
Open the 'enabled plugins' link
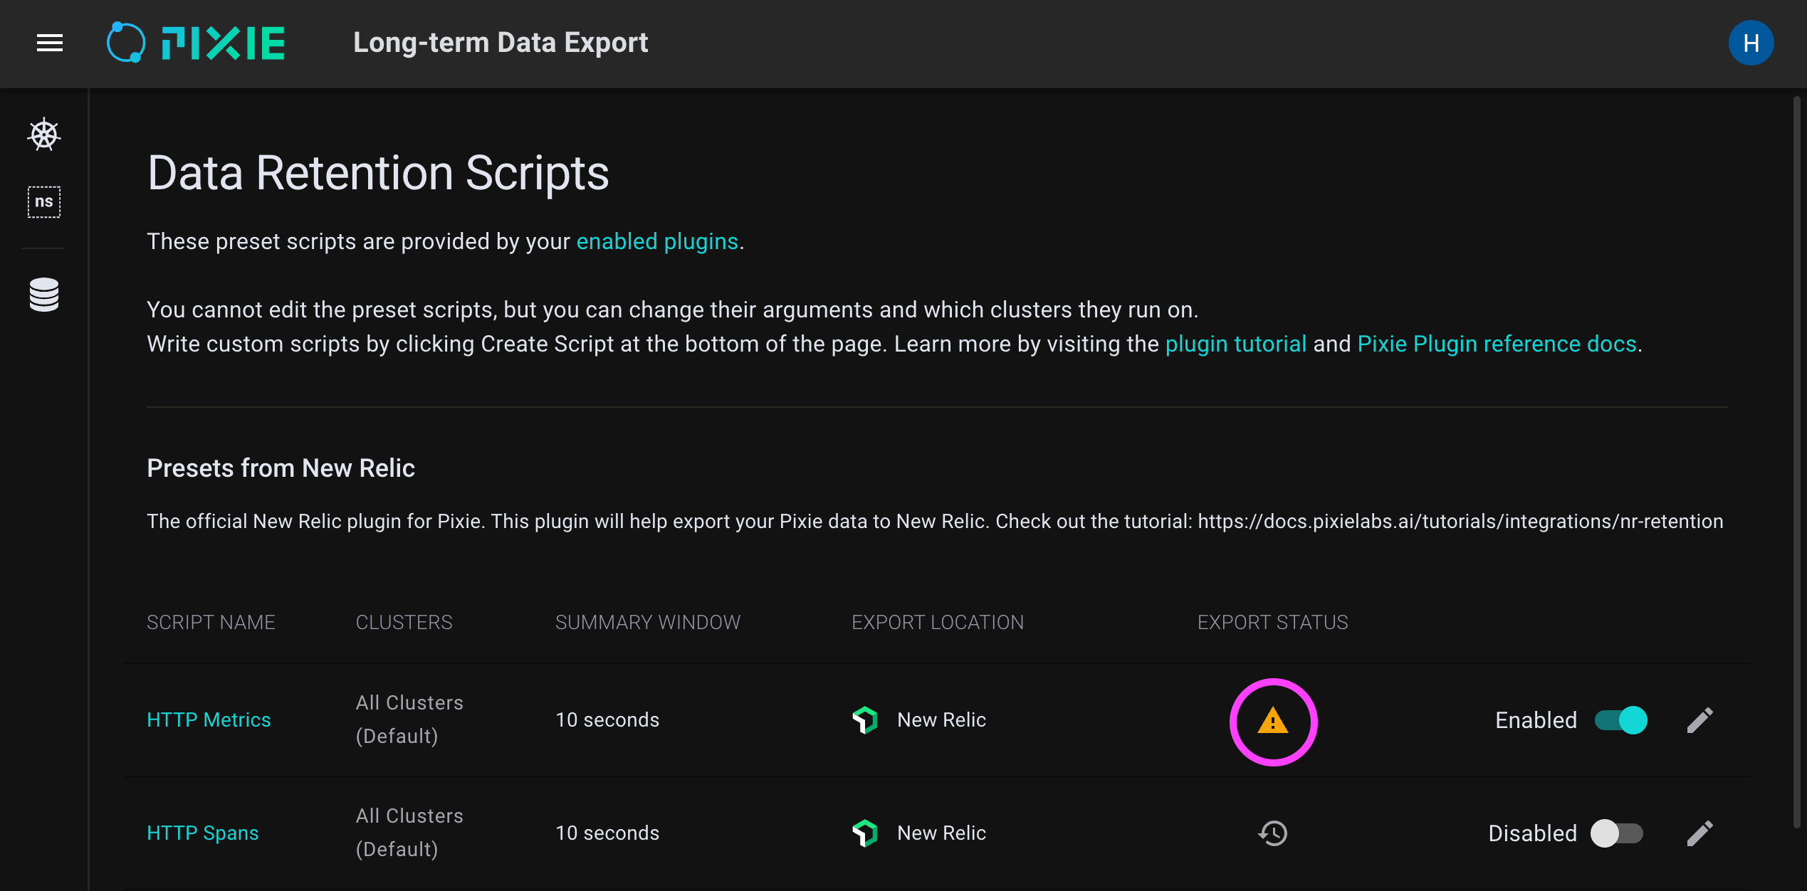click(x=656, y=242)
